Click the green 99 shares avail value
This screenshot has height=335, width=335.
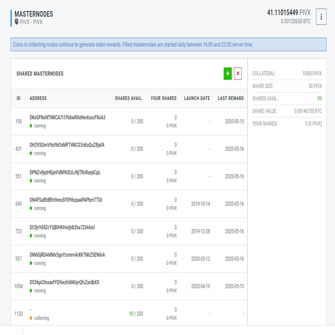[320, 99]
